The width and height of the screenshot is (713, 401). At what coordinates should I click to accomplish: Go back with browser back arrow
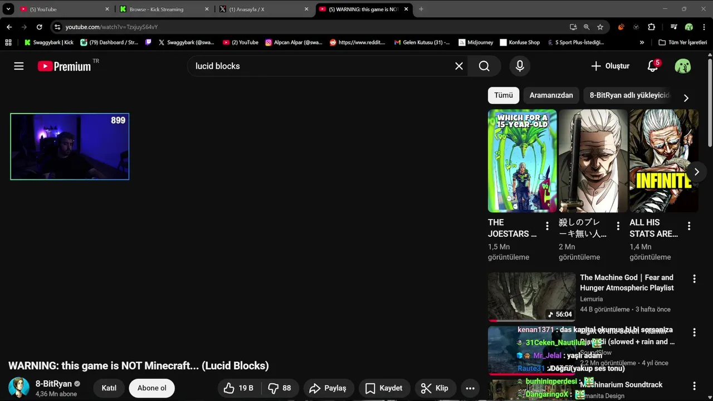[9, 27]
